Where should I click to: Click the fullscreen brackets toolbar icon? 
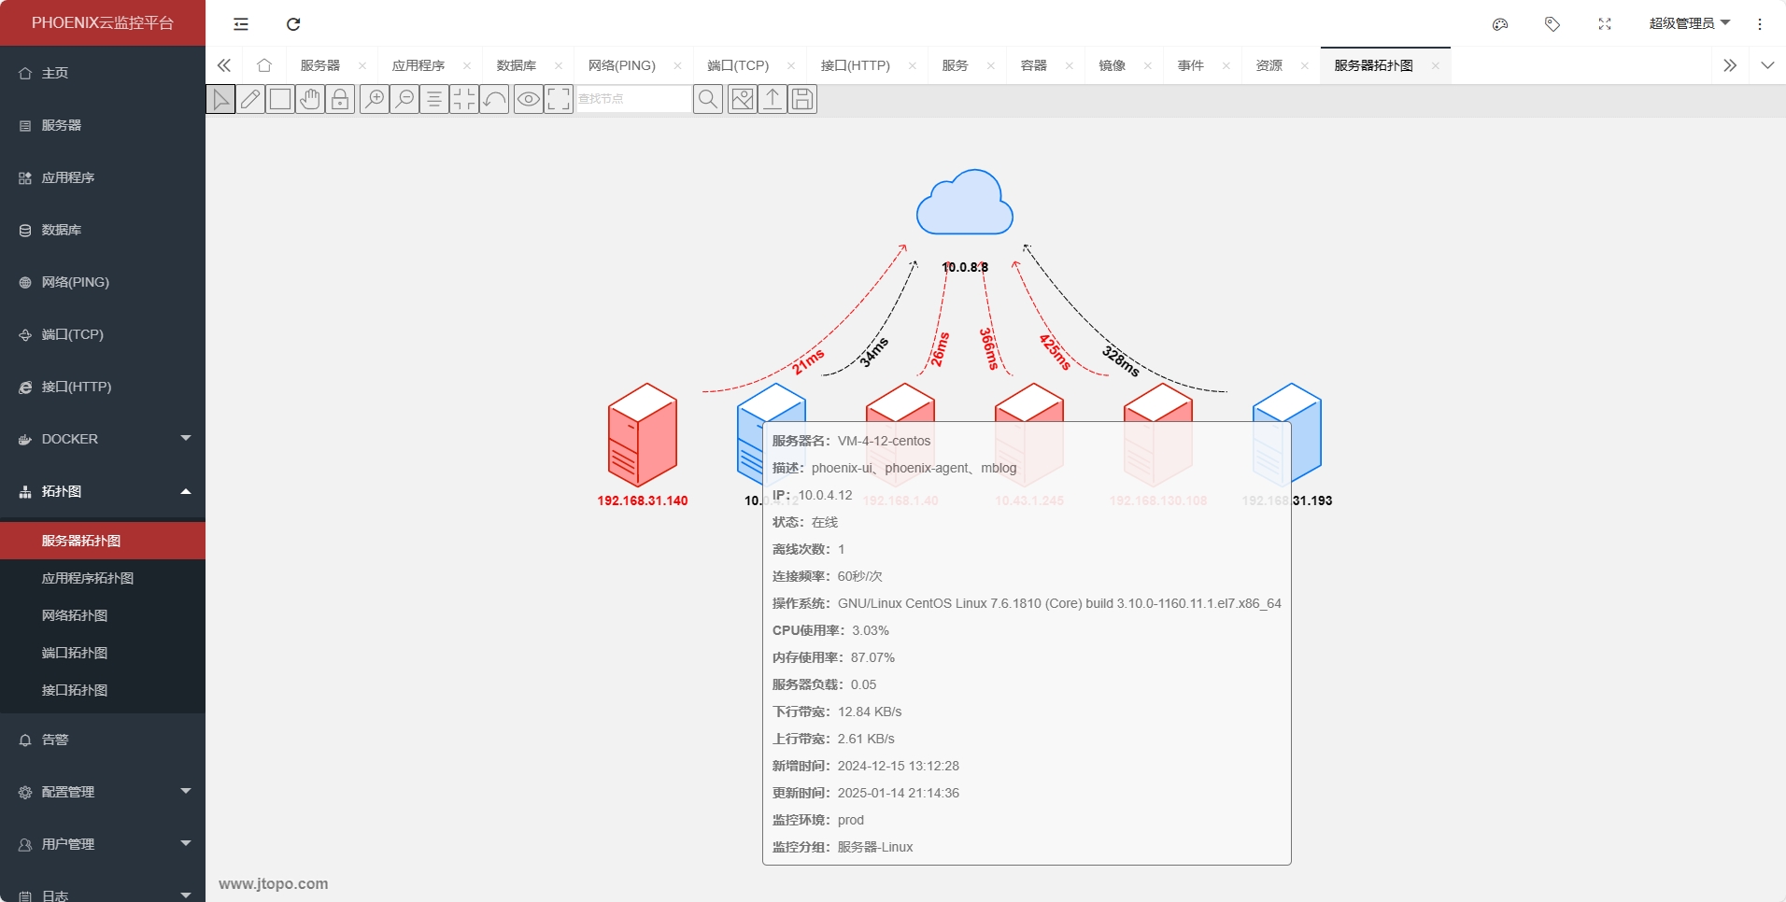click(559, 99)
